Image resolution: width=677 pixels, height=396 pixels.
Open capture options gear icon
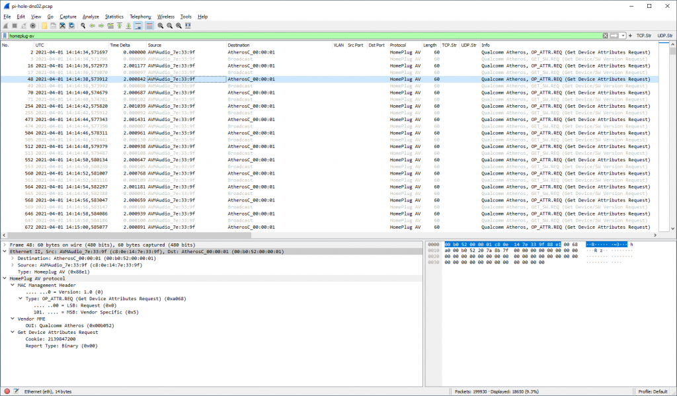[x=32, y=26]
